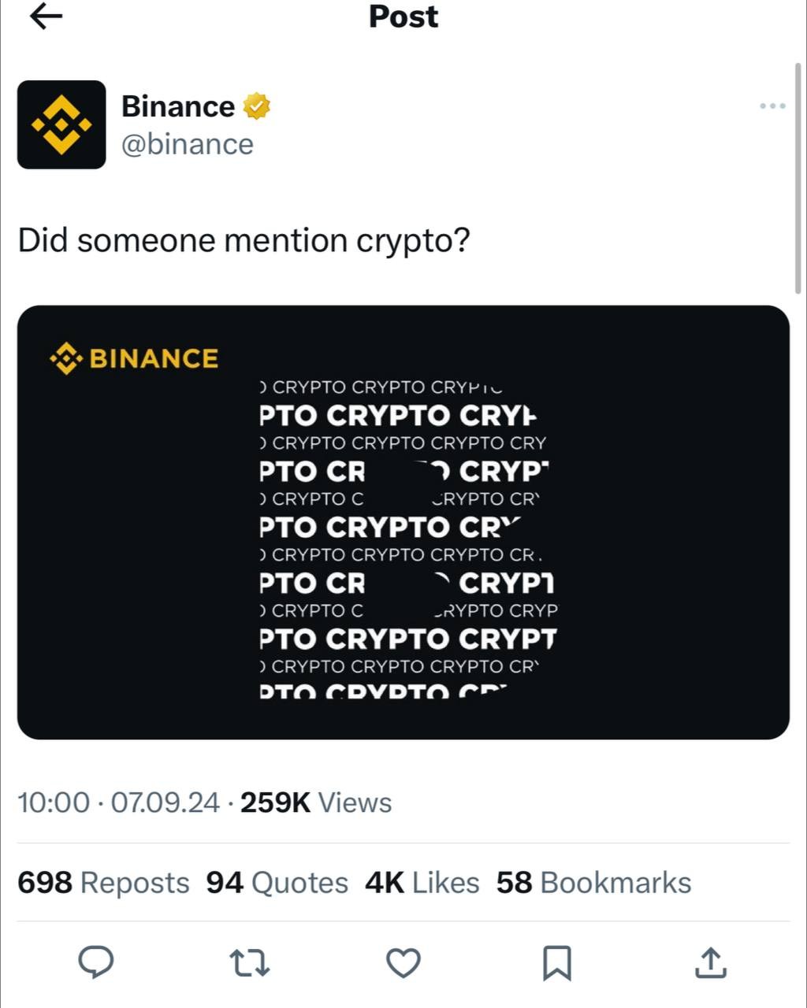This screenshot has height=1008, width=807.
Task: Open the reply comment icon
Action: pyautogui.click(x=96, y=962)
